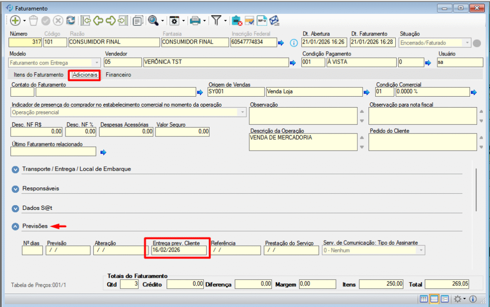Open the Itens do Faturamento tab
This screenshot has width=490, height=307.
(38, 75)
